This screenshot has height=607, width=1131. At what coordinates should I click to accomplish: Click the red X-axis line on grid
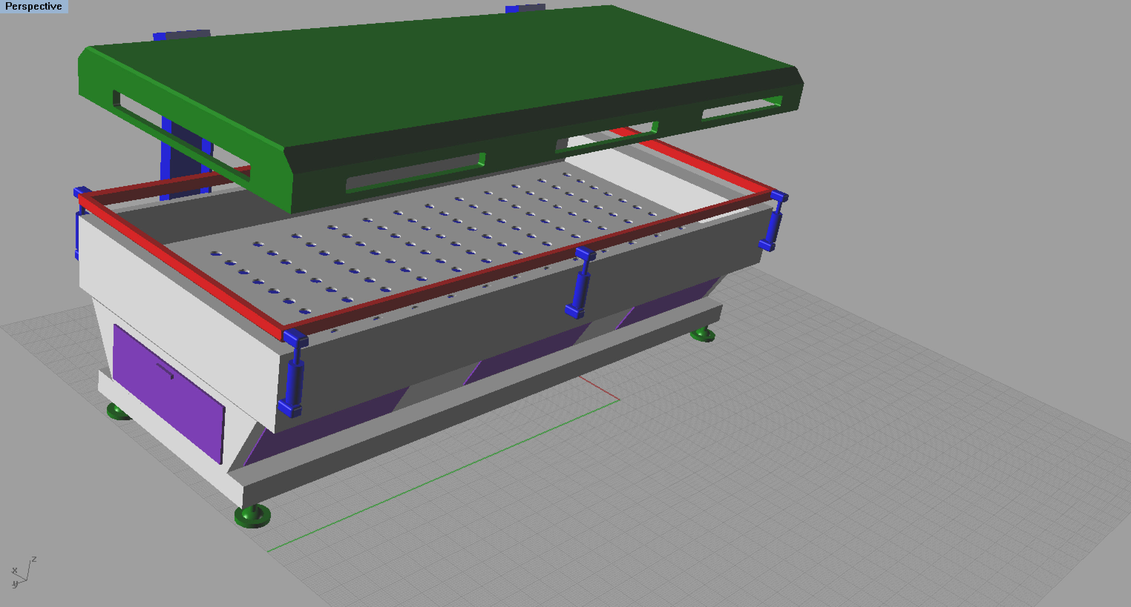pos(599,388)
